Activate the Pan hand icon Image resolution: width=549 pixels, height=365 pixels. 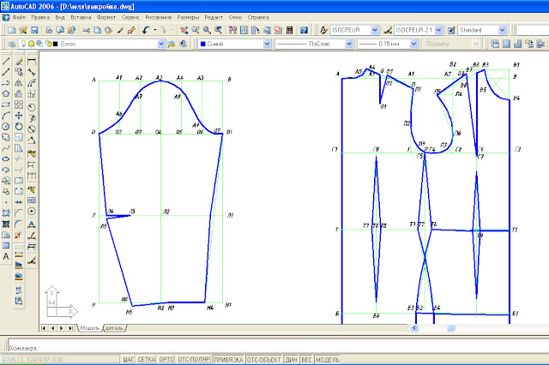pos(184,31)
